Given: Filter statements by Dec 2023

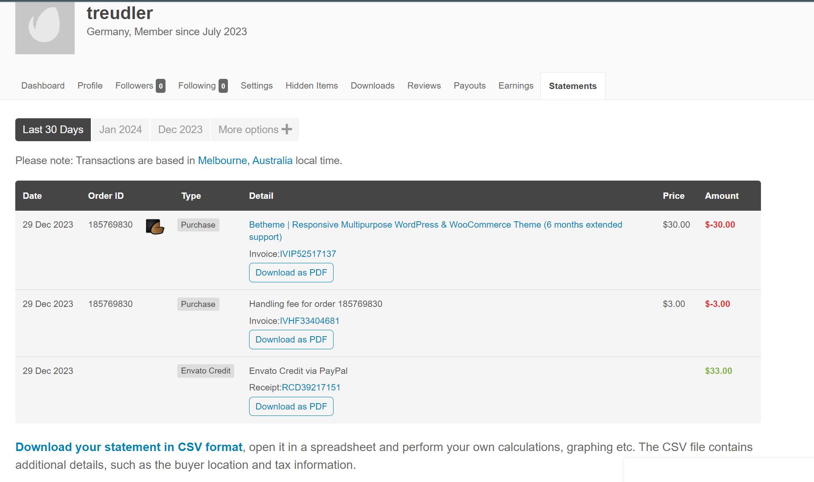Looking at the screenshot, I should click(180, 129).
